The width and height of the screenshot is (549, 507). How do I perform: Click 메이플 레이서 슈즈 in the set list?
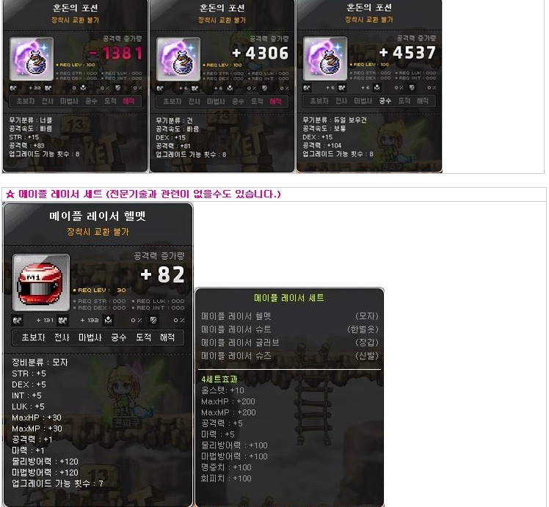click(236, 356)
